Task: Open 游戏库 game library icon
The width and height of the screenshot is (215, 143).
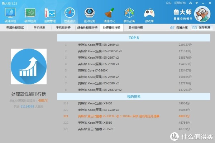Action: (149, 15)
